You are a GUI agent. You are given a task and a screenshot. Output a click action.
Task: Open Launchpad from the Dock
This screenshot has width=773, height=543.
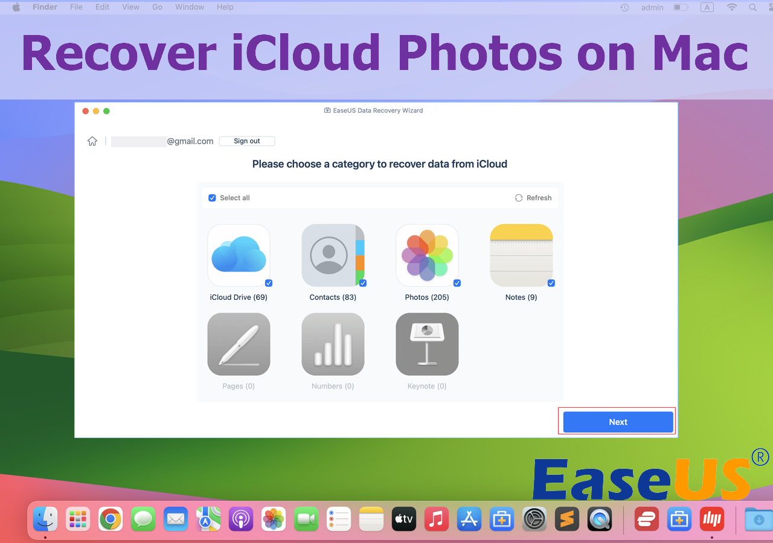pos(78,518)
